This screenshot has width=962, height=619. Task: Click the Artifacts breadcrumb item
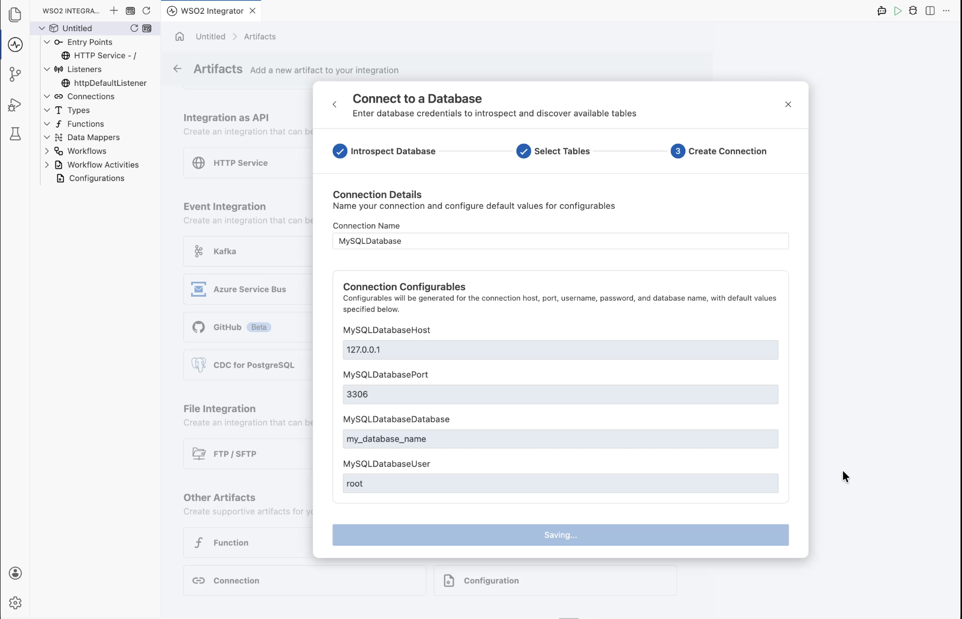pyautogui.click(x=260, y=37)
